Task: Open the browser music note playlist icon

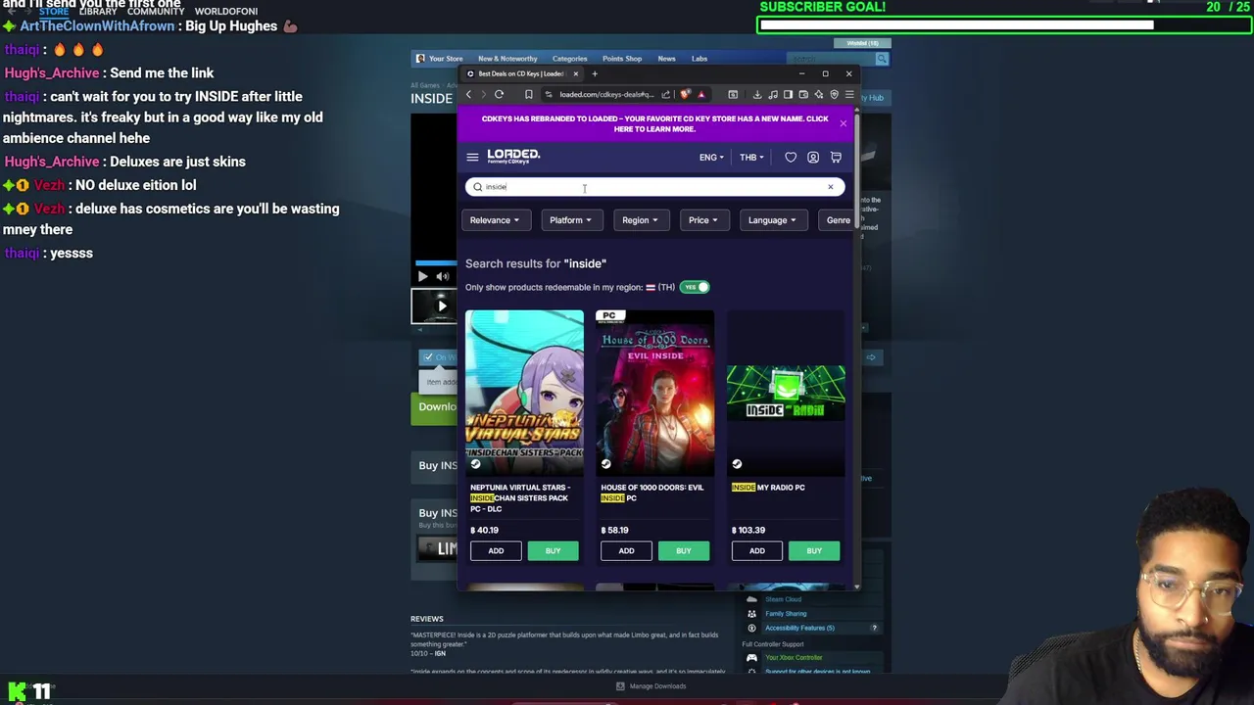Action: 773,95
